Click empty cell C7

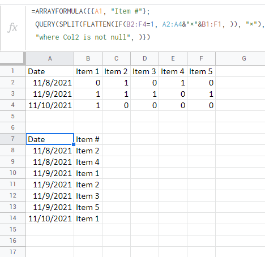116,139
